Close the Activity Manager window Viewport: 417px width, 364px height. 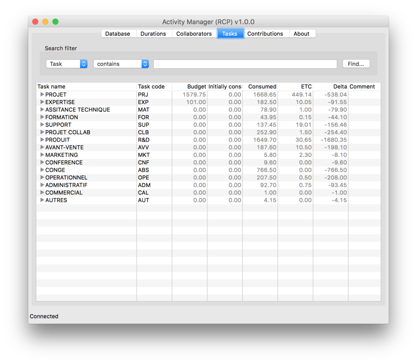tap(35, 21)
